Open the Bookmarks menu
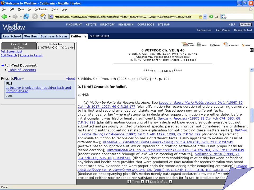 [x=41, y=9]
